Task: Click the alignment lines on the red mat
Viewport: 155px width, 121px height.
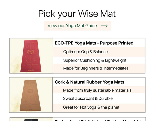Action: 31,60
